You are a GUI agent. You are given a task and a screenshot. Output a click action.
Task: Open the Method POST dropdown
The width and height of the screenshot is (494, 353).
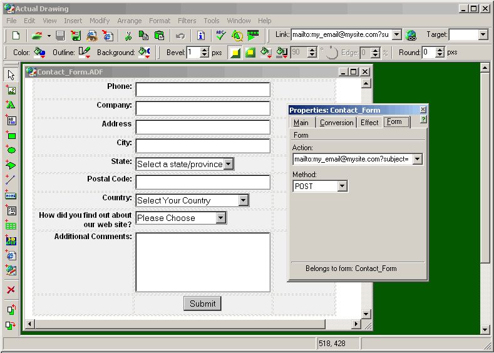[342, 186]
